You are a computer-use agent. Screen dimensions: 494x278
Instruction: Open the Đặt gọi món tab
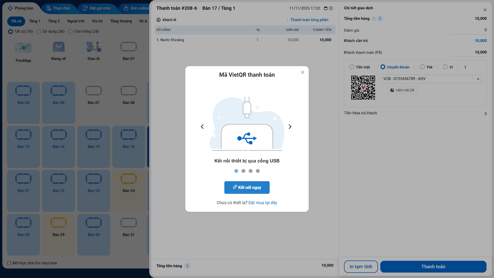coord(97,8)
